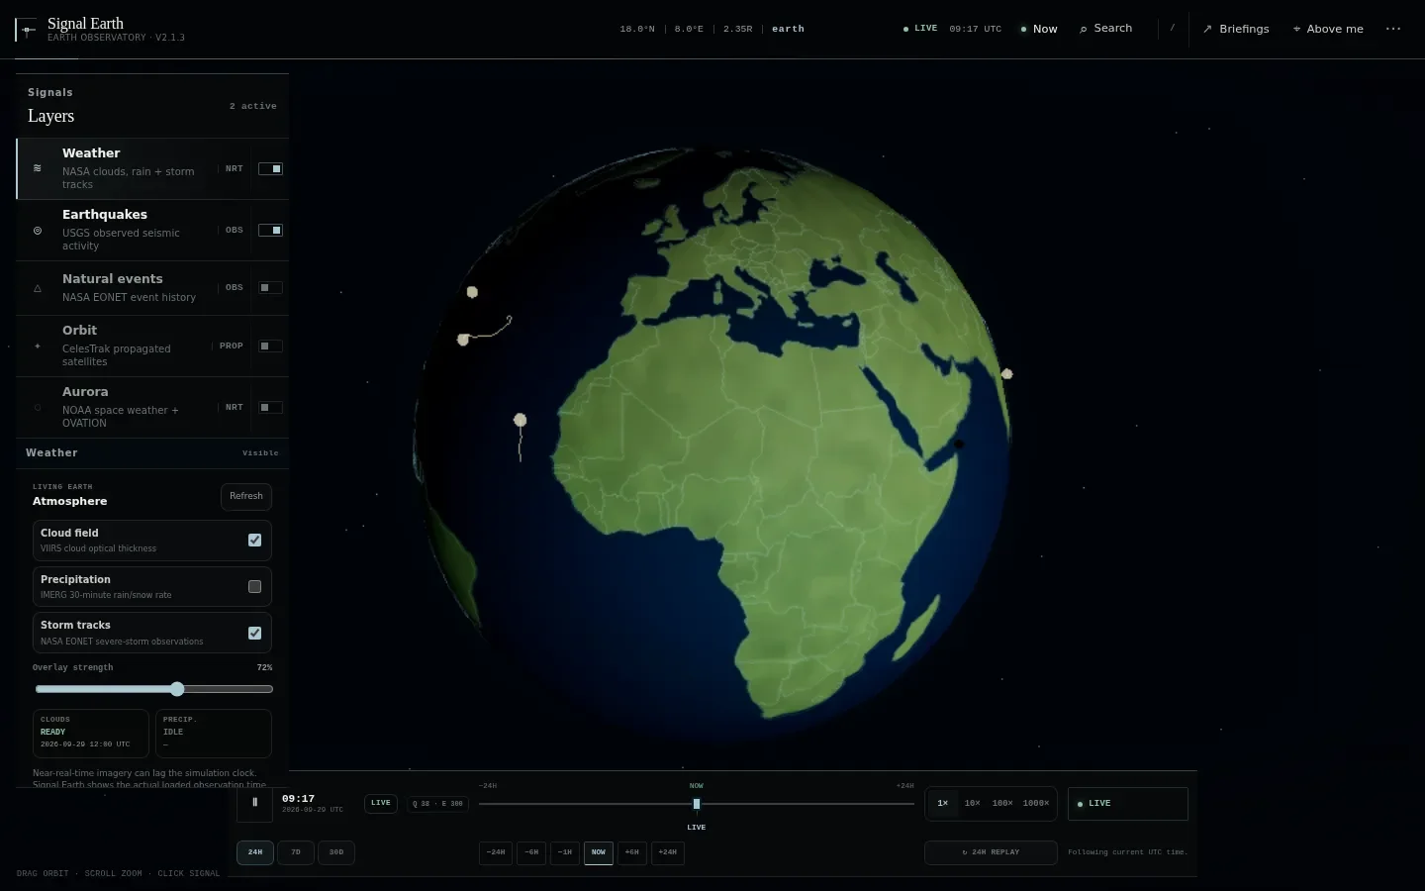Click the Orbit layer satellite icon

pyautogui.click(x=38, y=346)
